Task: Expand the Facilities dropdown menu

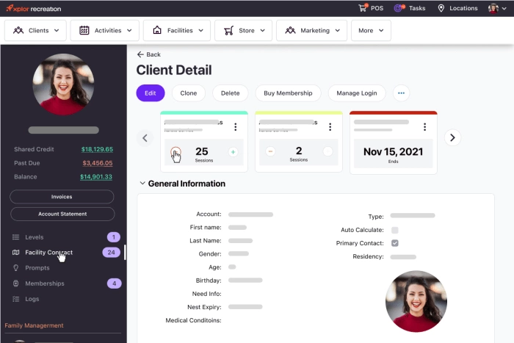Action: (176, 31)
